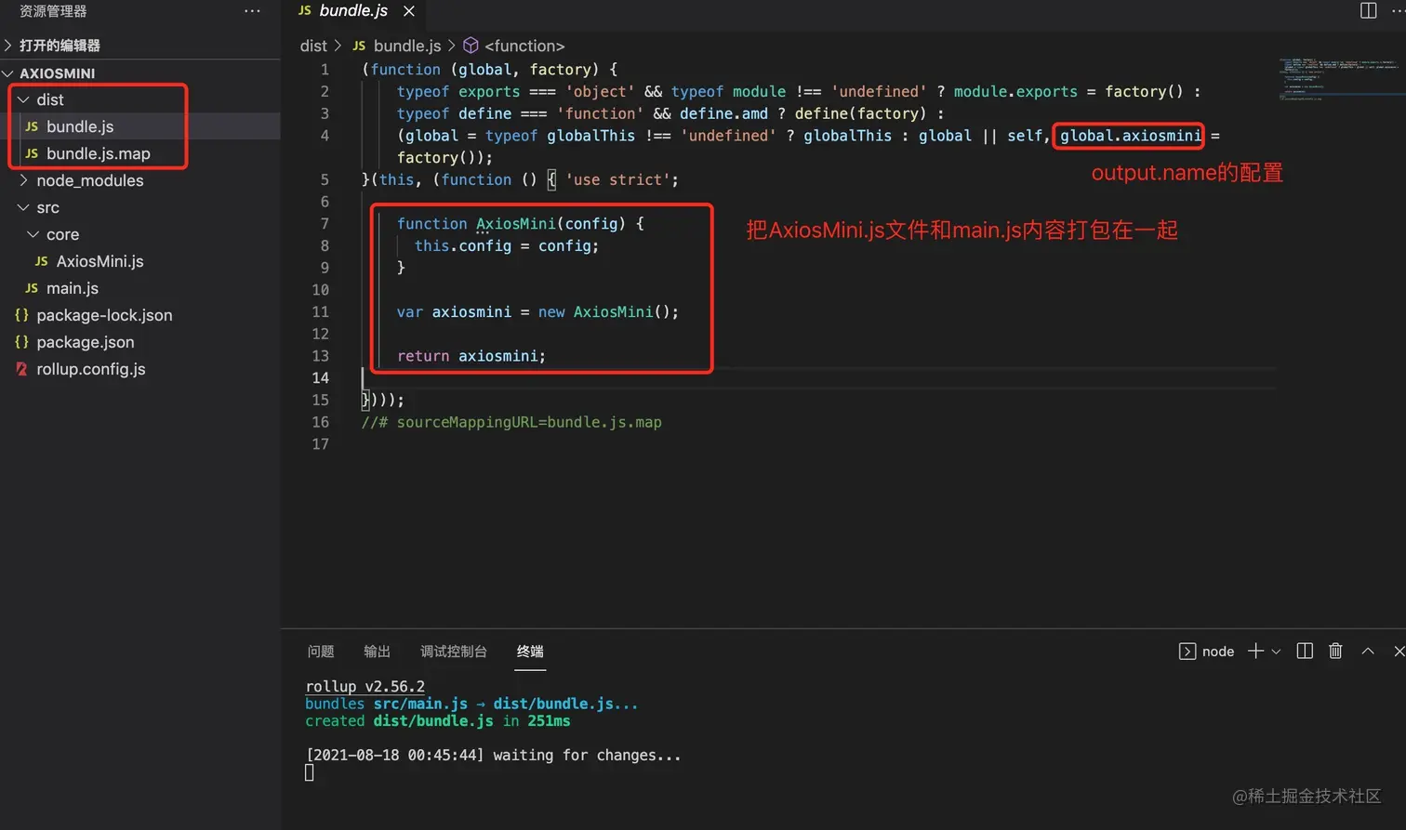The width and height of the screenshot is (1406, 830).
Task: Switch to the 问题 panel tab
Action: coord(321,652)
